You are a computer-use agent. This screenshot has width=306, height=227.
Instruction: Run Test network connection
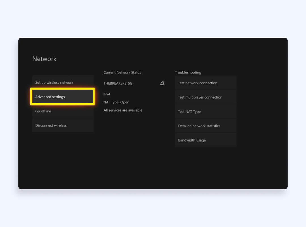205,83
